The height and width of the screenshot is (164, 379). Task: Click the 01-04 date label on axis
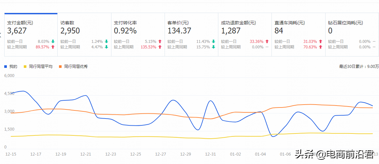pos(260,154)
